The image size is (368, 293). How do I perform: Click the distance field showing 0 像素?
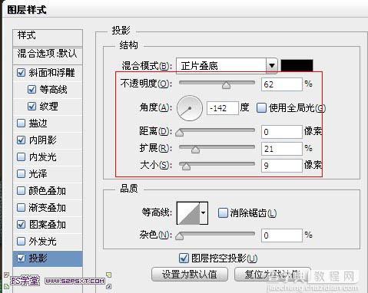tap(282, 132)
